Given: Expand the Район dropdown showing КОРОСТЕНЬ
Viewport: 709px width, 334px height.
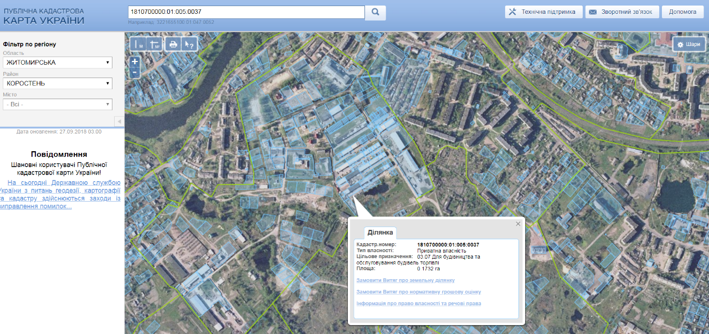Looking at the screenshot, I should click(x=57, y=83).
